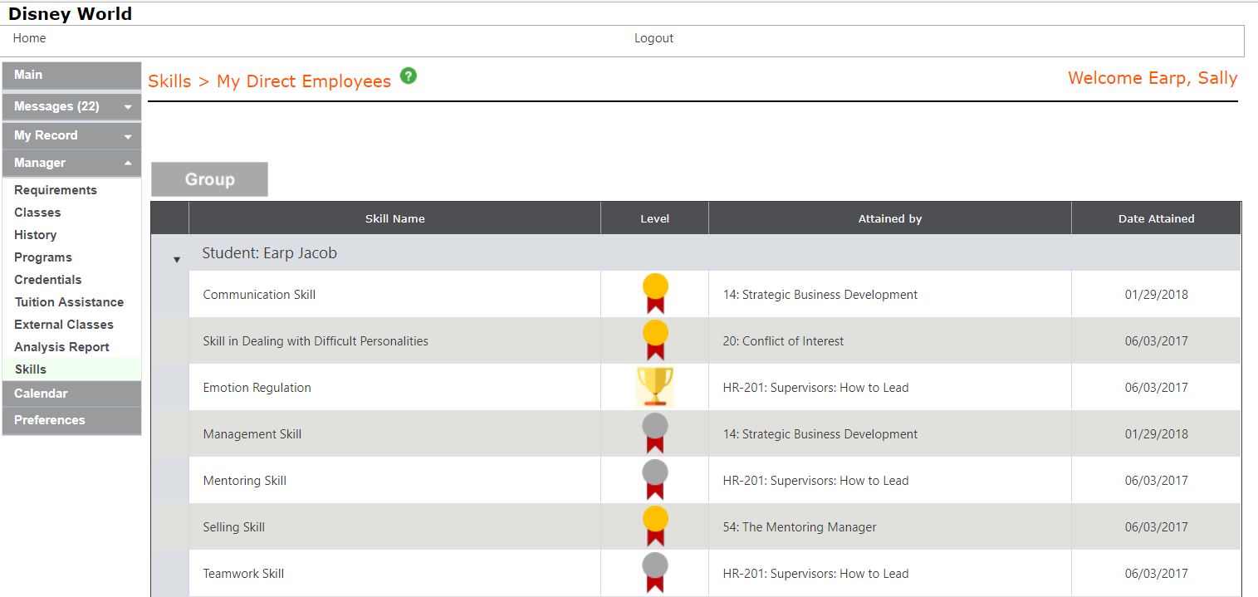Collapse the Student: Earp Jacob group
The image size is (1258, 597).
point(176,259)
